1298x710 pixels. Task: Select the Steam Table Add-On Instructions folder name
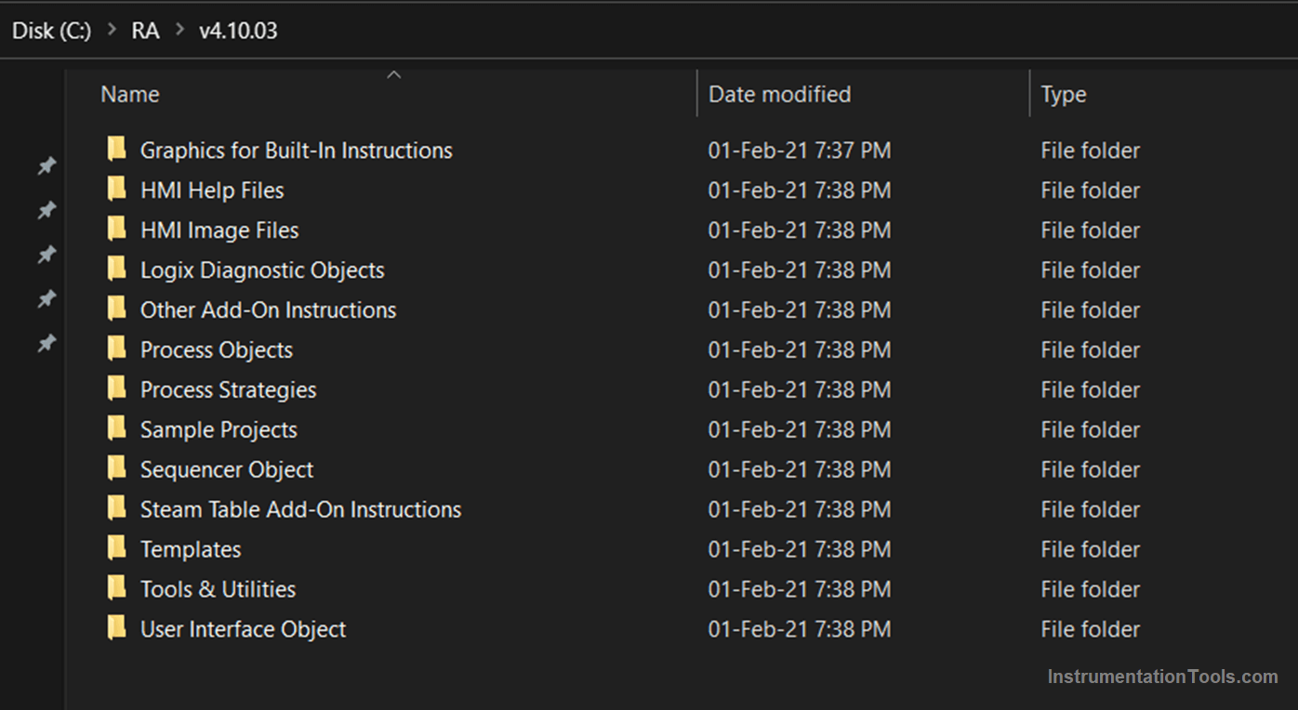(x=301, y=510)
